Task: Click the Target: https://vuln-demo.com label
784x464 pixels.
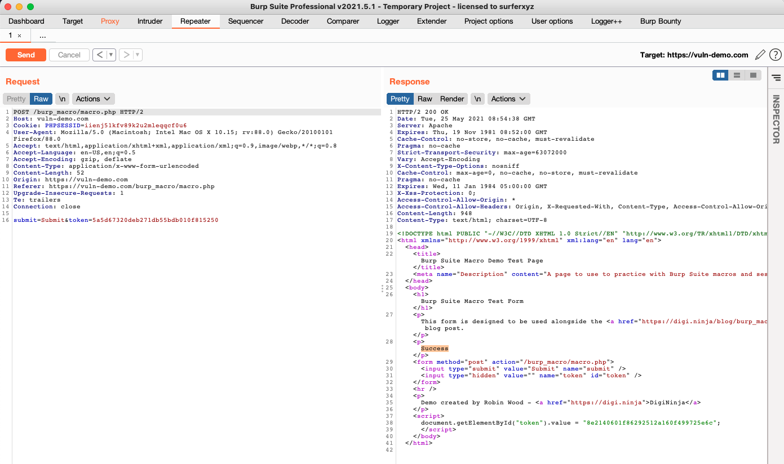Action: tap(694, 55)
